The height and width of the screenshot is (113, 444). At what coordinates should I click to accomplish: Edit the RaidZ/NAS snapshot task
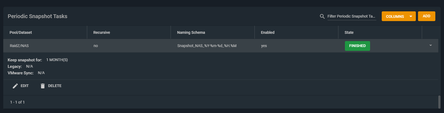pyautogui.click(x=21, y=86)
